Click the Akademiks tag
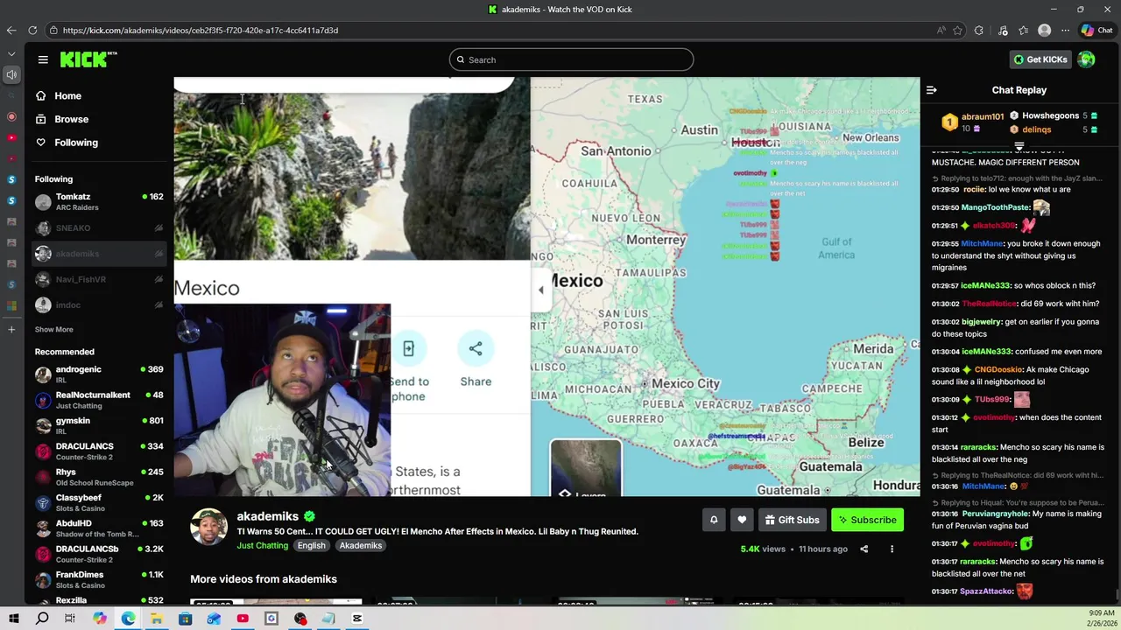 361,545
